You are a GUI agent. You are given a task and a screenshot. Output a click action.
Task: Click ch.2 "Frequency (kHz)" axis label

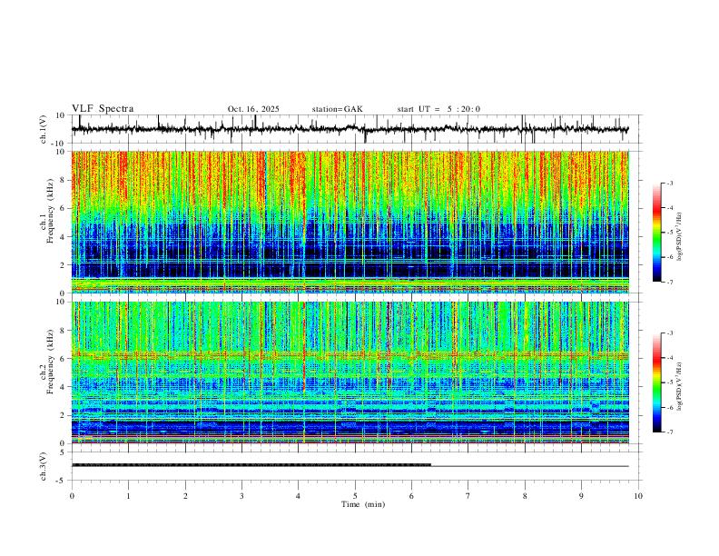51,362
